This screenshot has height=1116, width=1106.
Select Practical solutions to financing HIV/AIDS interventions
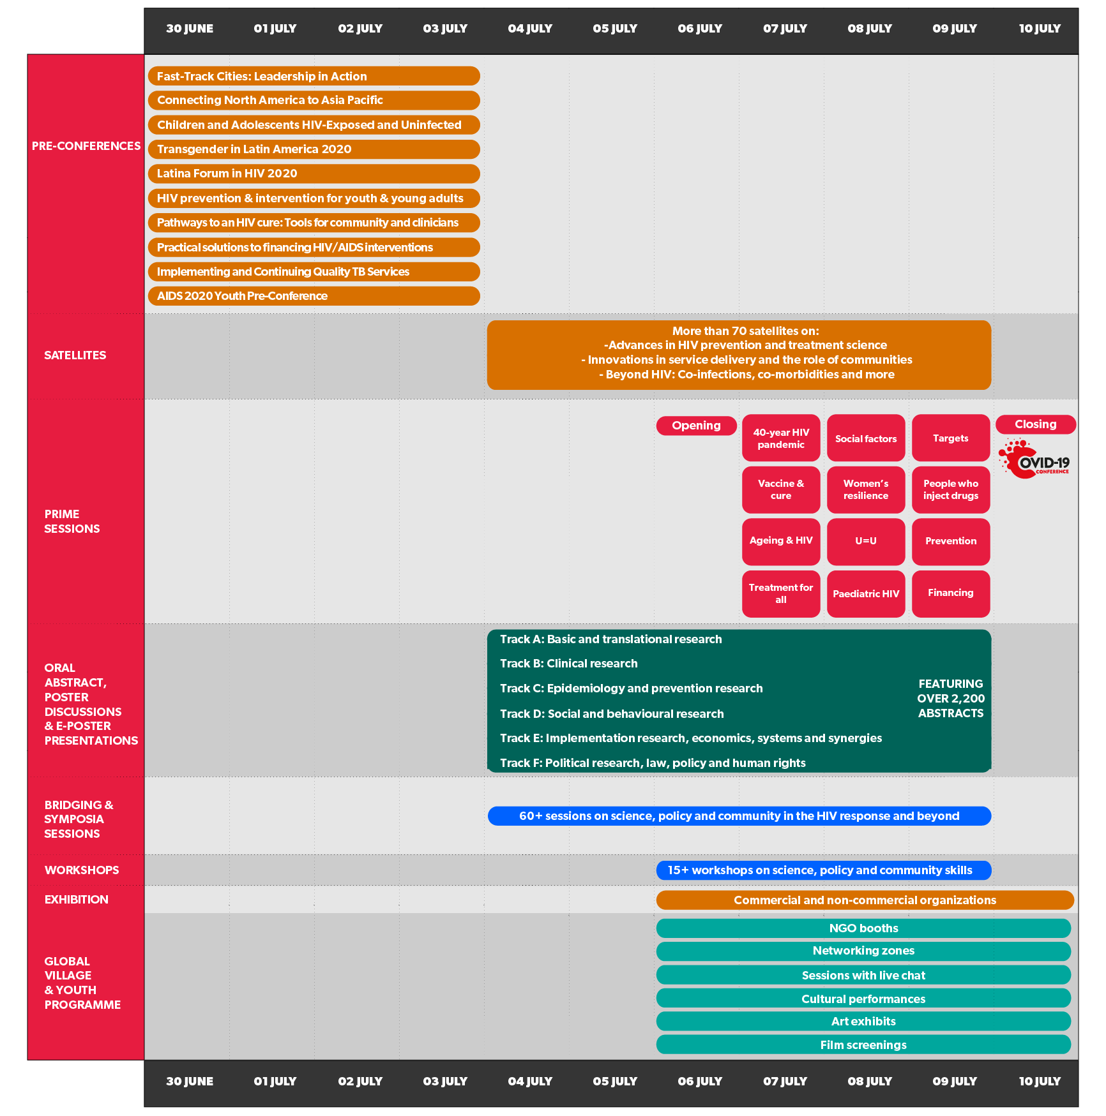pos(314,248)
